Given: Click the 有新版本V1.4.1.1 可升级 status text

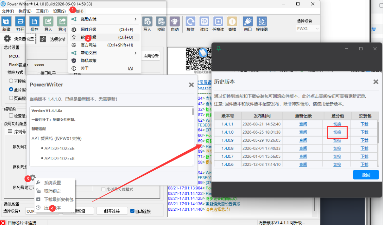Looking at the screenshot, I should (x=282, y=223).
